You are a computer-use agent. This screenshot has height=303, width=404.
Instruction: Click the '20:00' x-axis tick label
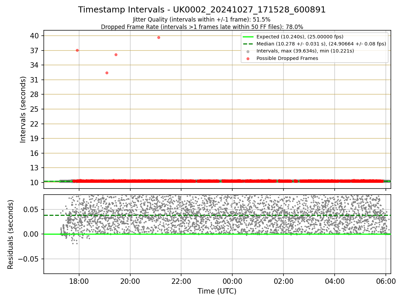[130, 281]
